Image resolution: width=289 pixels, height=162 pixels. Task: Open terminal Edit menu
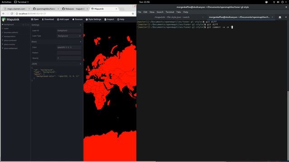click(x=145, y=12)
